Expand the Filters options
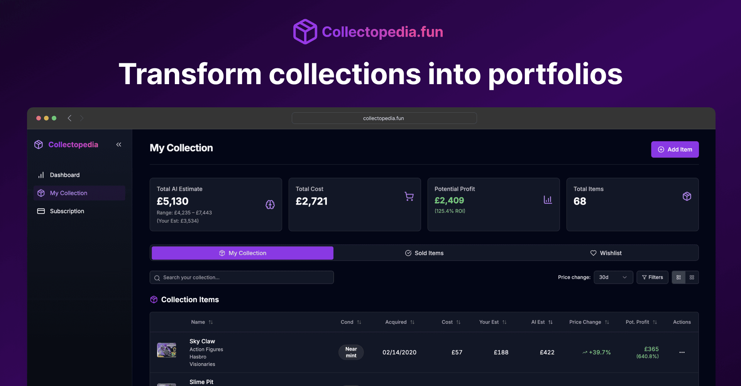 pyautogui.click(x=652, y=278)
